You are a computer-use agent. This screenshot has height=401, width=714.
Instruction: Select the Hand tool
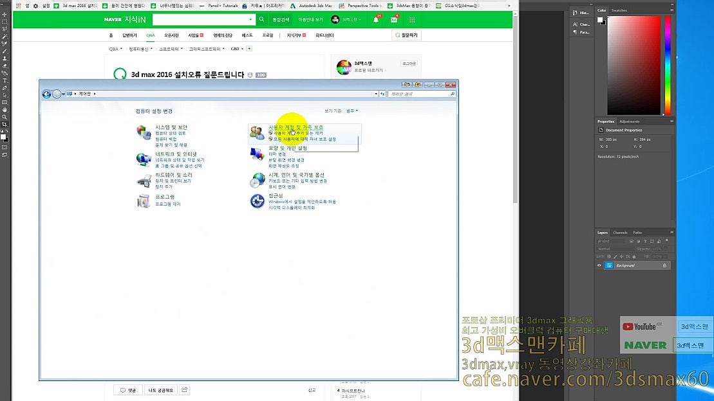(5, 110)
